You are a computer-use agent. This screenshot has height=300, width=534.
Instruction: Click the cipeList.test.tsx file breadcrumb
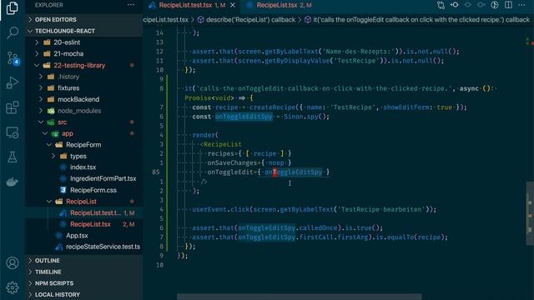(x=165, y=20)
